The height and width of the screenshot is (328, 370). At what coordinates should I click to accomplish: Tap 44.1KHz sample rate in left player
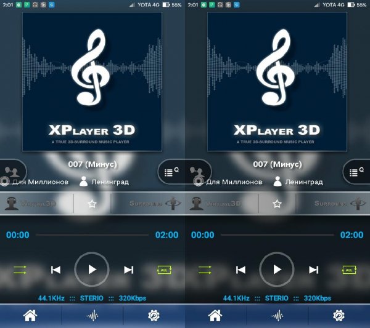[x=51, y=298]
